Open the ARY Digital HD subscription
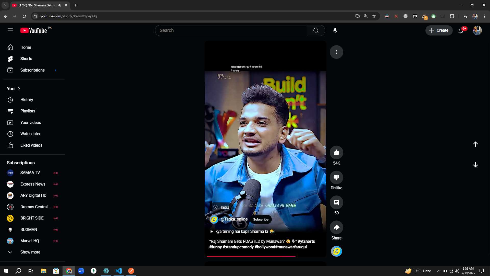The width and height of the screenshot is (490, 276). 33,195
